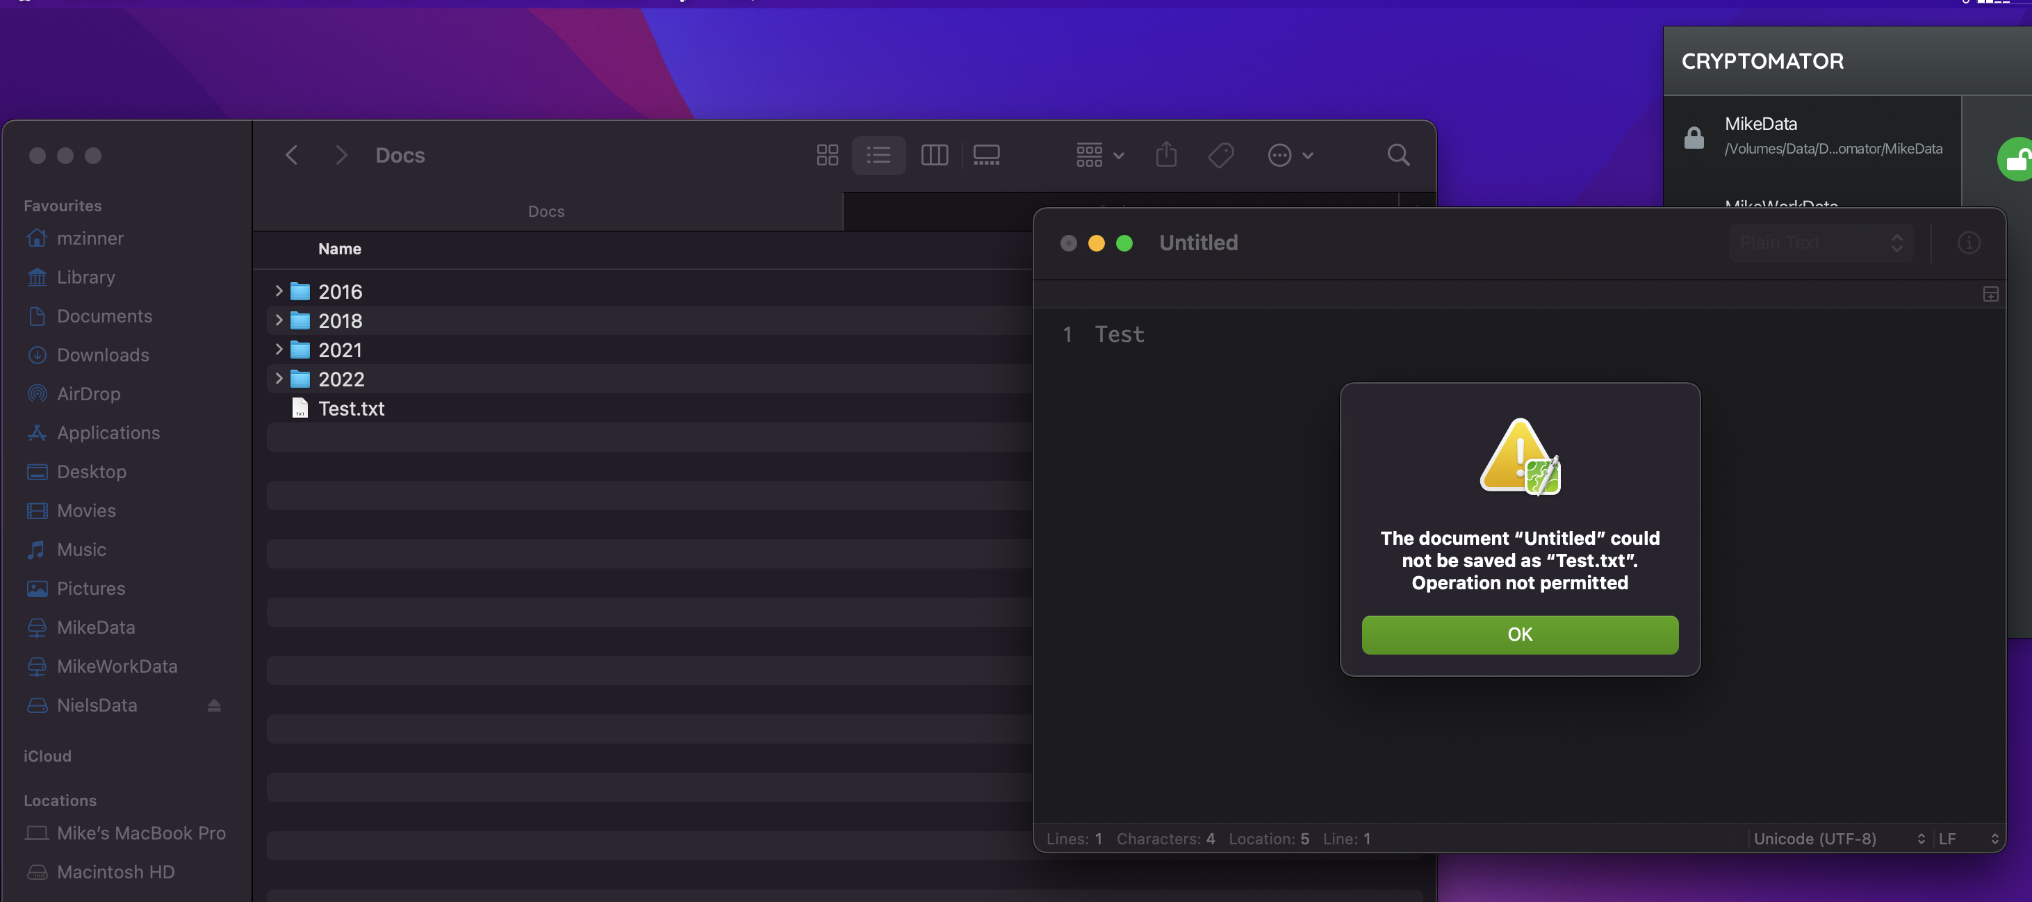This screenshot has width=2032, height=902.
Task: Click the iCloud sidebar heading
Action: (47, 756)
